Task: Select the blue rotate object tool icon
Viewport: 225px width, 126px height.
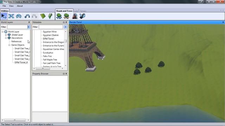Action: (19, 16)
